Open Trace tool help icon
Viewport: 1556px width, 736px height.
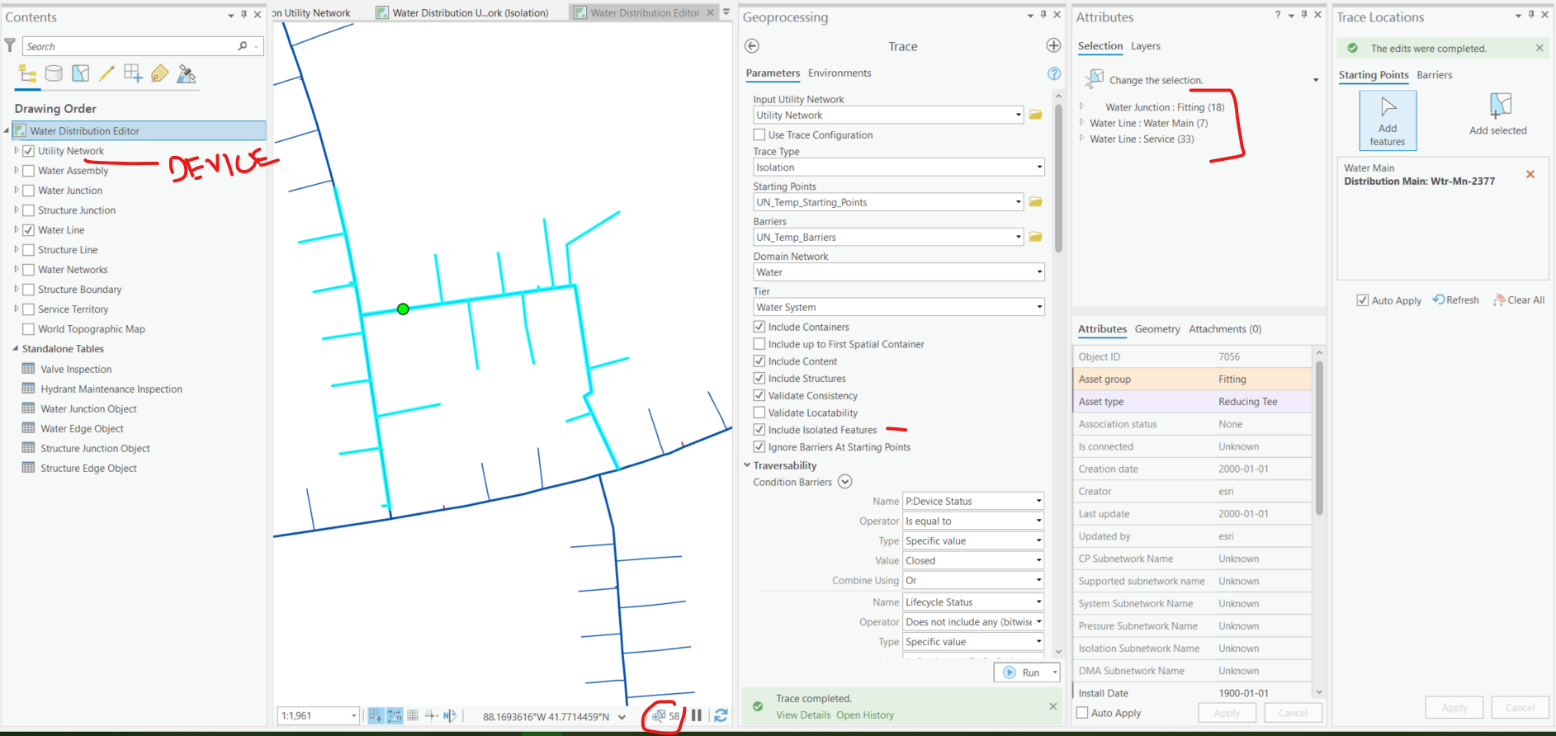point(1054,73)
